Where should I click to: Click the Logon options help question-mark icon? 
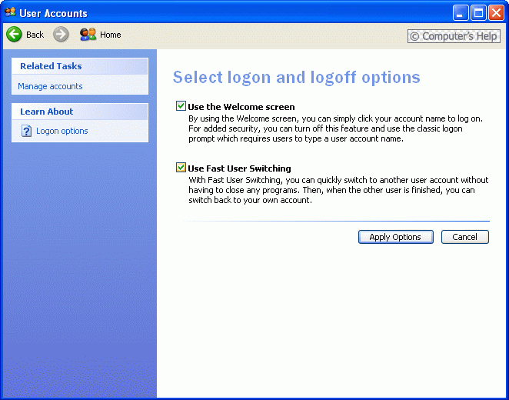click(26, 131)
